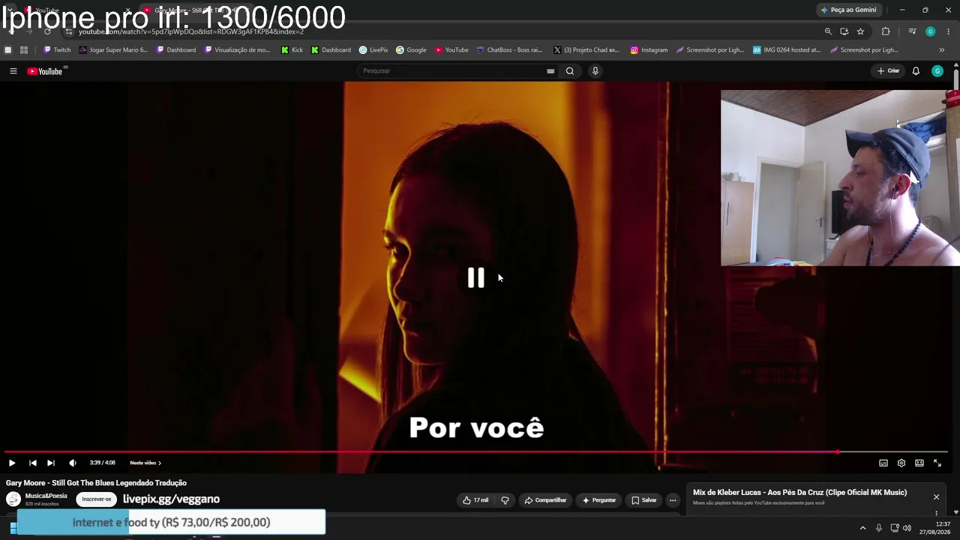Click the Perguntar button
960x540 pixels.
[598, 500]
